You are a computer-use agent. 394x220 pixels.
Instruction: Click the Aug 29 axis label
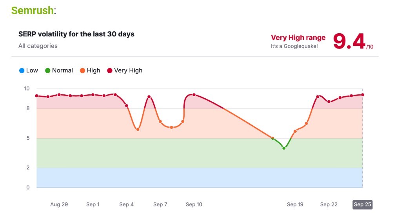point(59,204)
